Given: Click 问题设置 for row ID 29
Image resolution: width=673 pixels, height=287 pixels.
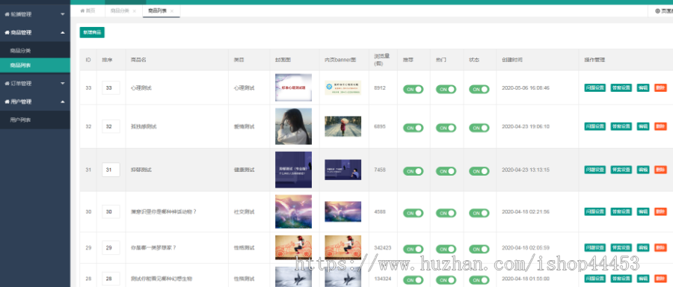Looking at the screenshot, I should click(595, 247).
